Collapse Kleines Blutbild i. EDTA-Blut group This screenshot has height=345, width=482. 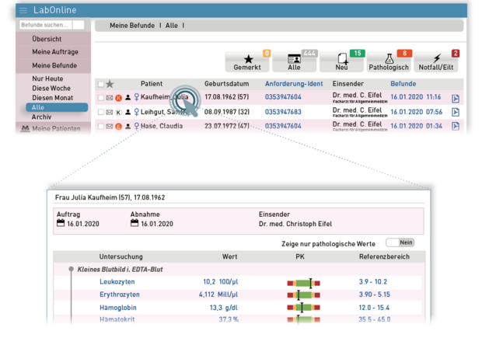coord(71,269)
